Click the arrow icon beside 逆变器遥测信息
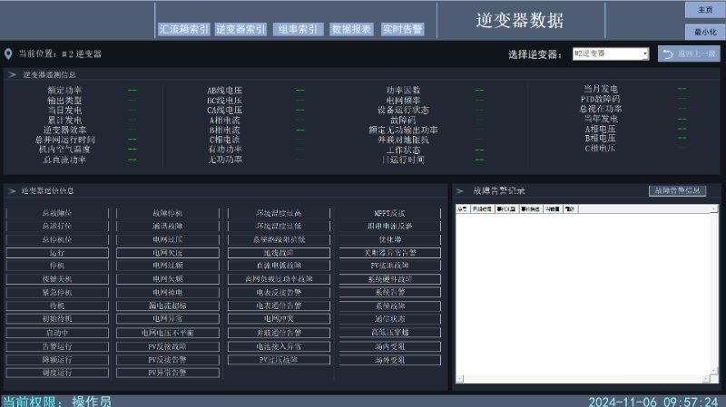The width and height of the screenshot is (726, 407). 12,74
